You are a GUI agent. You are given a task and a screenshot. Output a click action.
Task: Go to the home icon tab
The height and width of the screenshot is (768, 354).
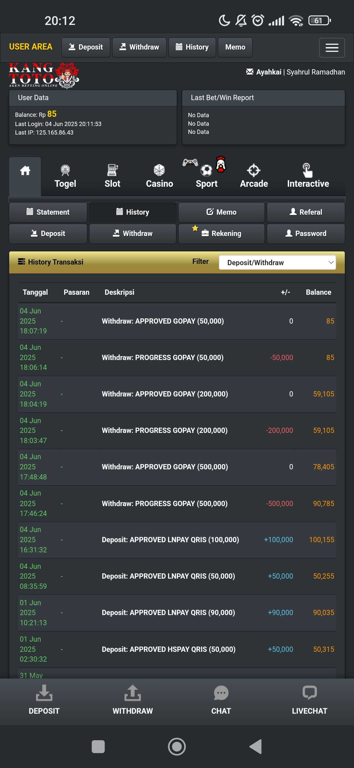25,171
